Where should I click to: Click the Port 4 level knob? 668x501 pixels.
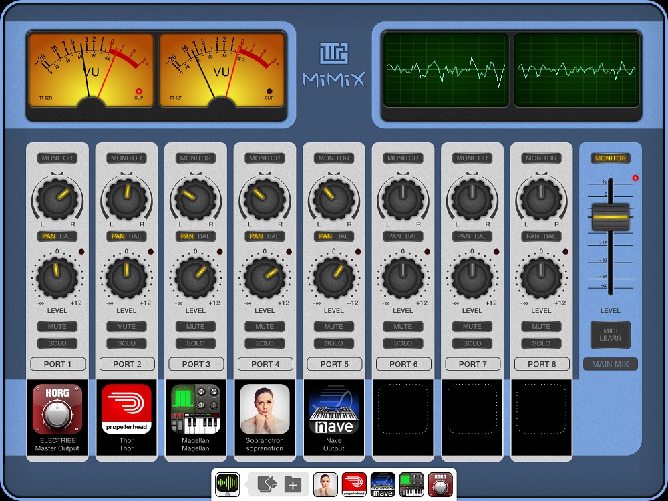265,278
